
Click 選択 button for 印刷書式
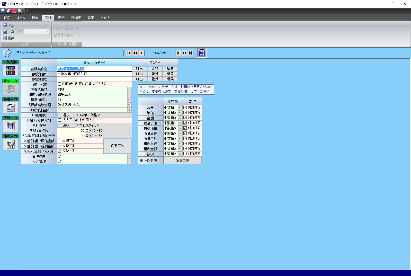[x=66, y=115]
